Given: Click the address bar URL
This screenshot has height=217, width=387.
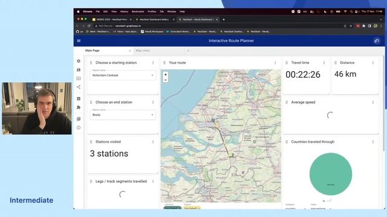Looking at the screenshot, I should coord(128,26).
